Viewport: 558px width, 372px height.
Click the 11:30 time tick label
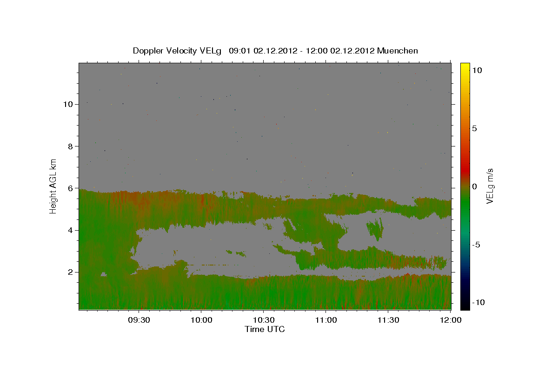(x=388, y=320)
